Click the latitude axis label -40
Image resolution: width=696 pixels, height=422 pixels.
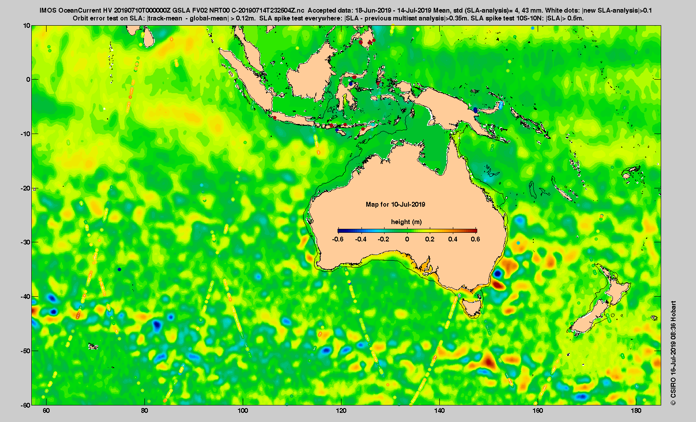26,297
